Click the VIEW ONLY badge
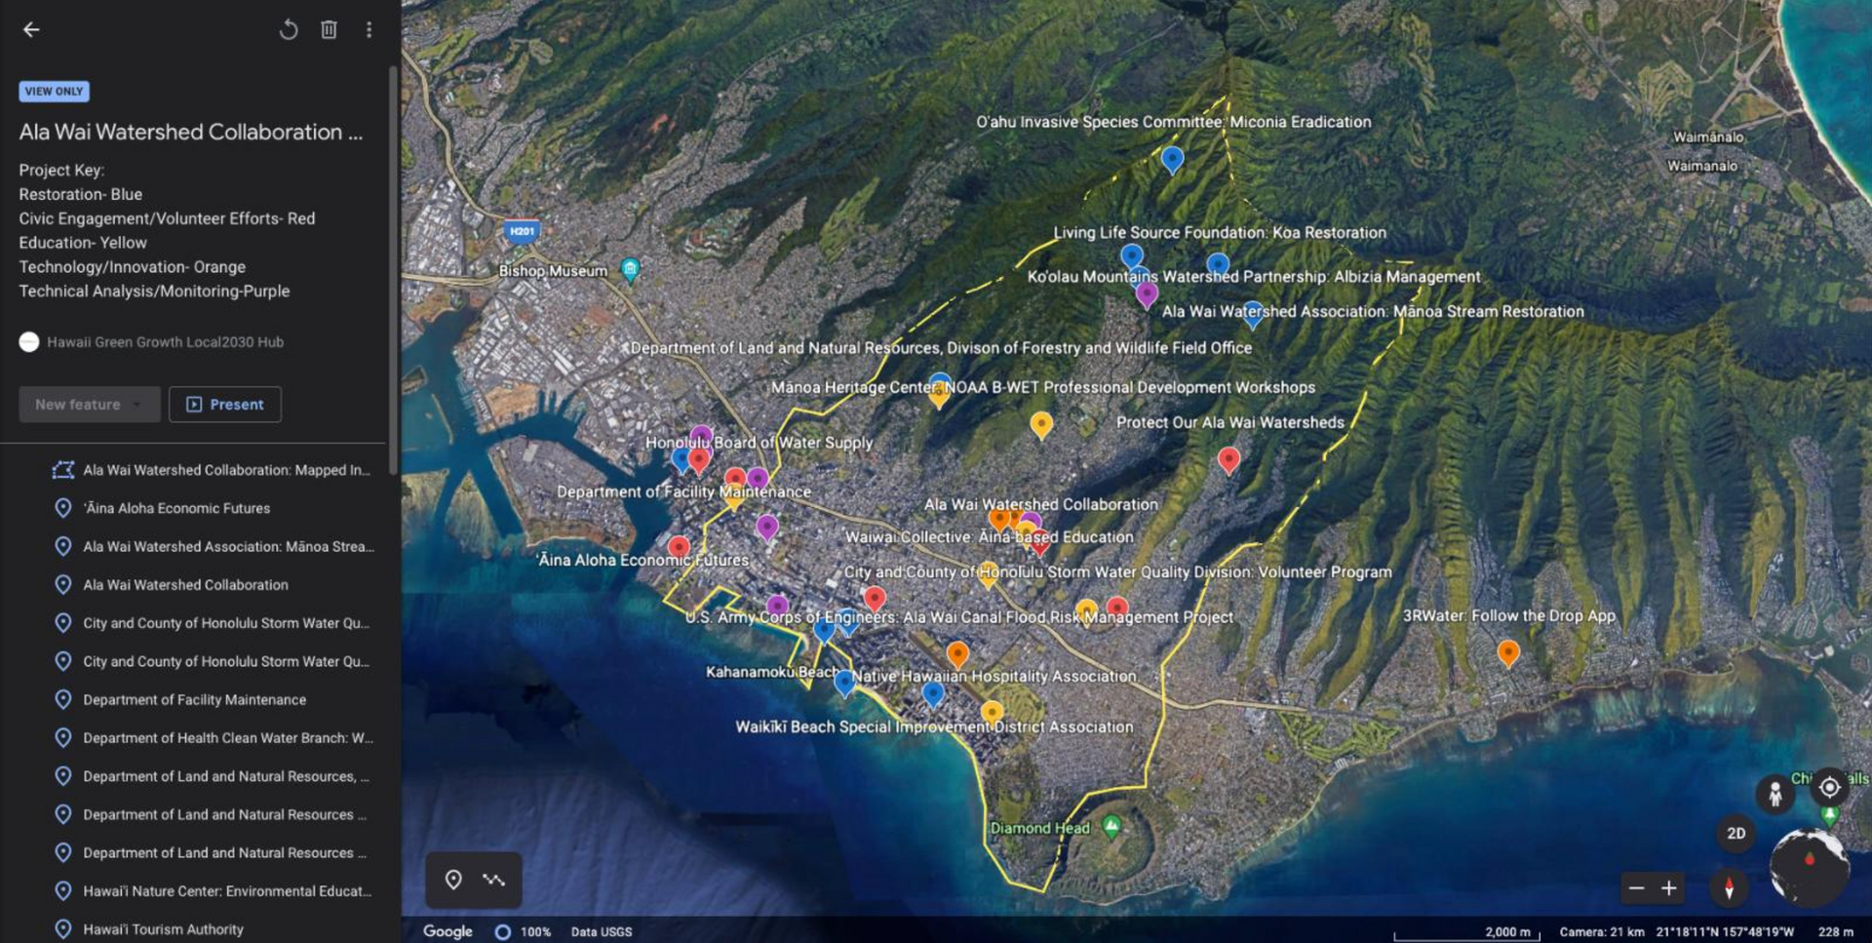 [55, 92]
